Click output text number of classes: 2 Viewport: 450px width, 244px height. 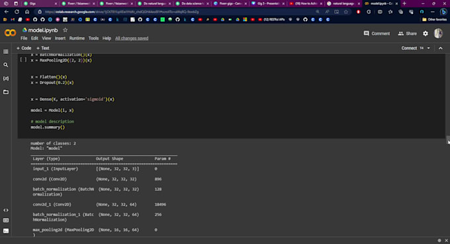click(53, 143)
